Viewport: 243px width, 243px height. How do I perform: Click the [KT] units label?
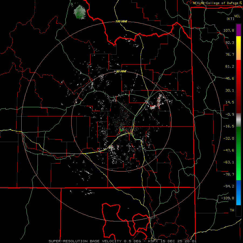[x=231, y=19]
